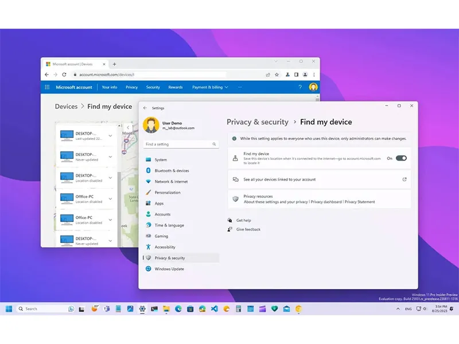Click the Find a setting search box
This screenshot has width=459, height=344.
tap(181, 144)
